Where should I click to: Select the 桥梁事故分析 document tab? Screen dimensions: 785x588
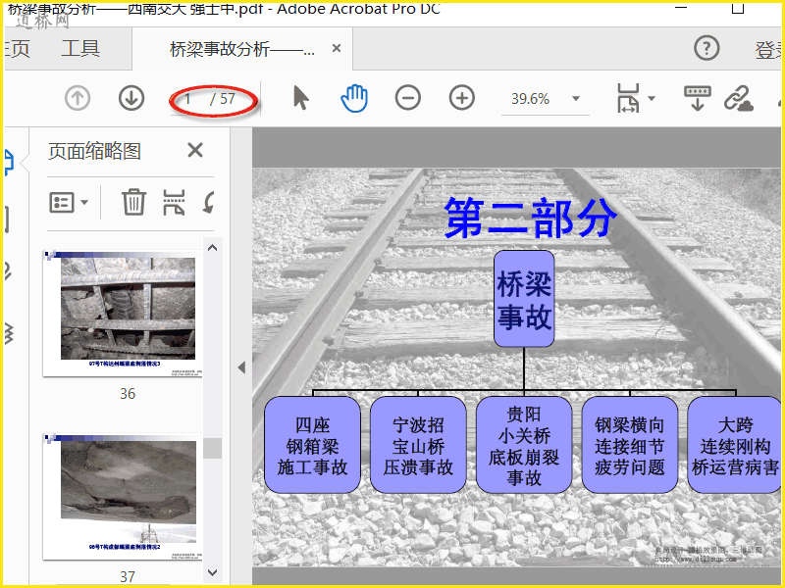pyautogui.click(x=242, y=49)
